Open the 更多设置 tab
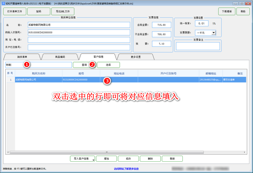Viewport: 253px width, 173px height. click(x=136, y=57)
